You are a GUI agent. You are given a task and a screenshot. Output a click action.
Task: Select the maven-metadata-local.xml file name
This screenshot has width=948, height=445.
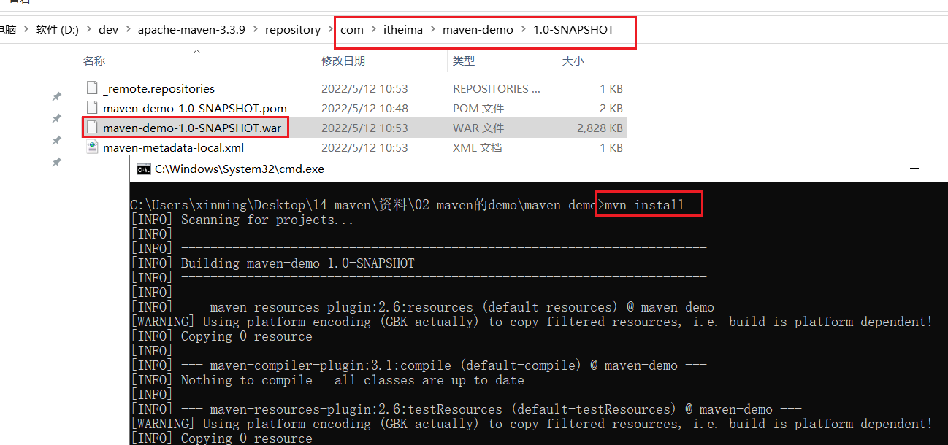(173, 147)
